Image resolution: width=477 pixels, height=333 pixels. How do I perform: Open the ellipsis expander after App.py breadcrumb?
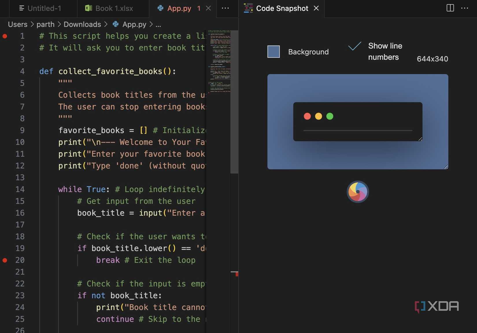(x=158, y=25)
